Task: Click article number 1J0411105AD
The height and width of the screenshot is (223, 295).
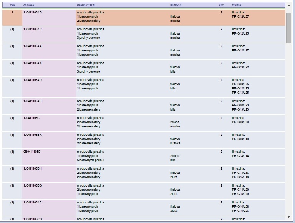Action: [x=33, y=80]
